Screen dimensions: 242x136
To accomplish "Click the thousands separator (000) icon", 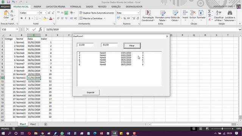I will point(129,19).
